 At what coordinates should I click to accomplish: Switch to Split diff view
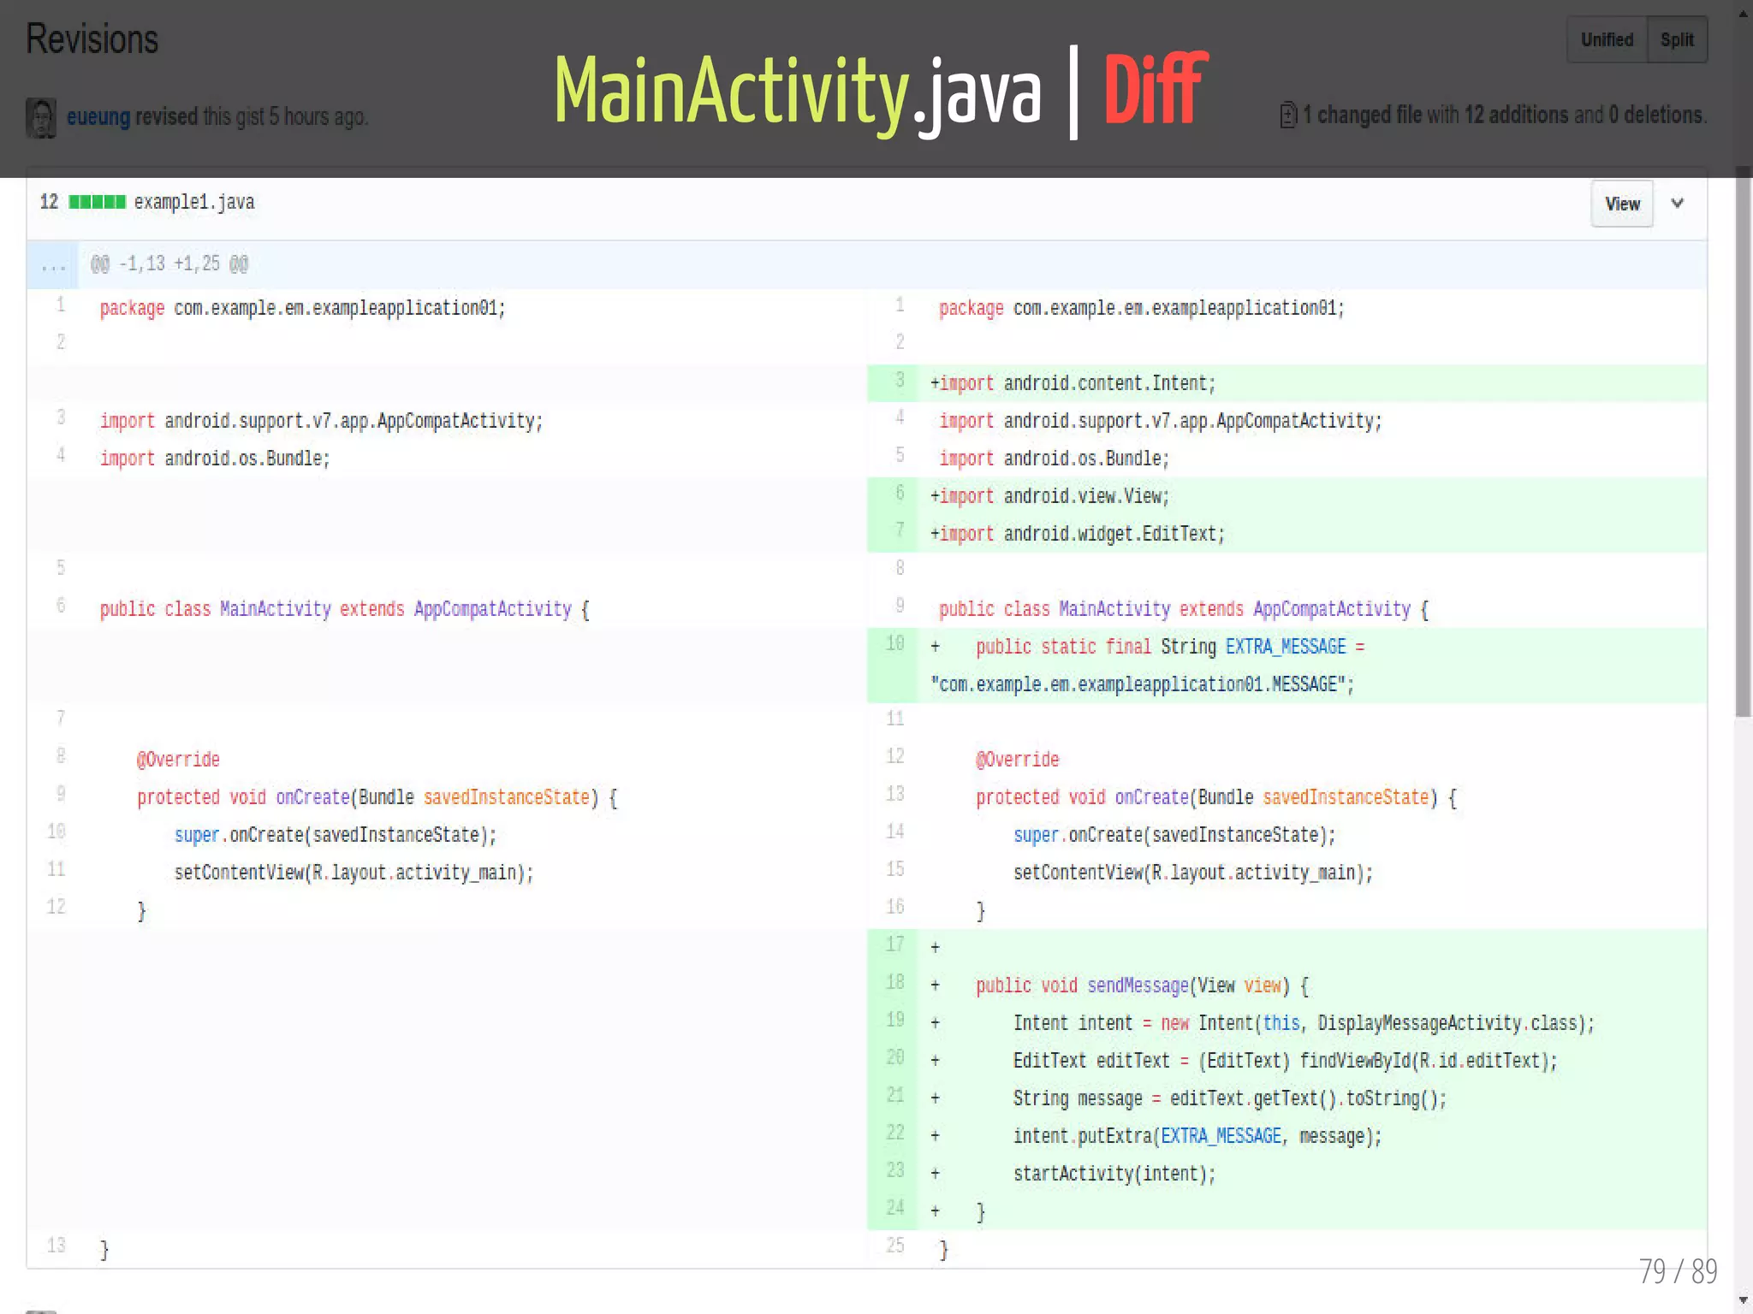pos(1677,39)
